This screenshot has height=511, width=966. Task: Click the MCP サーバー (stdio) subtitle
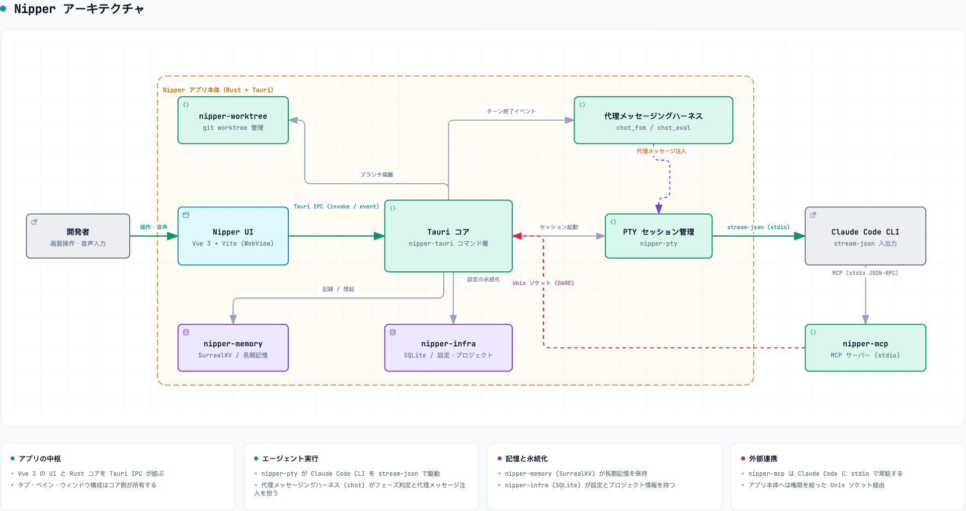[865, 355]
